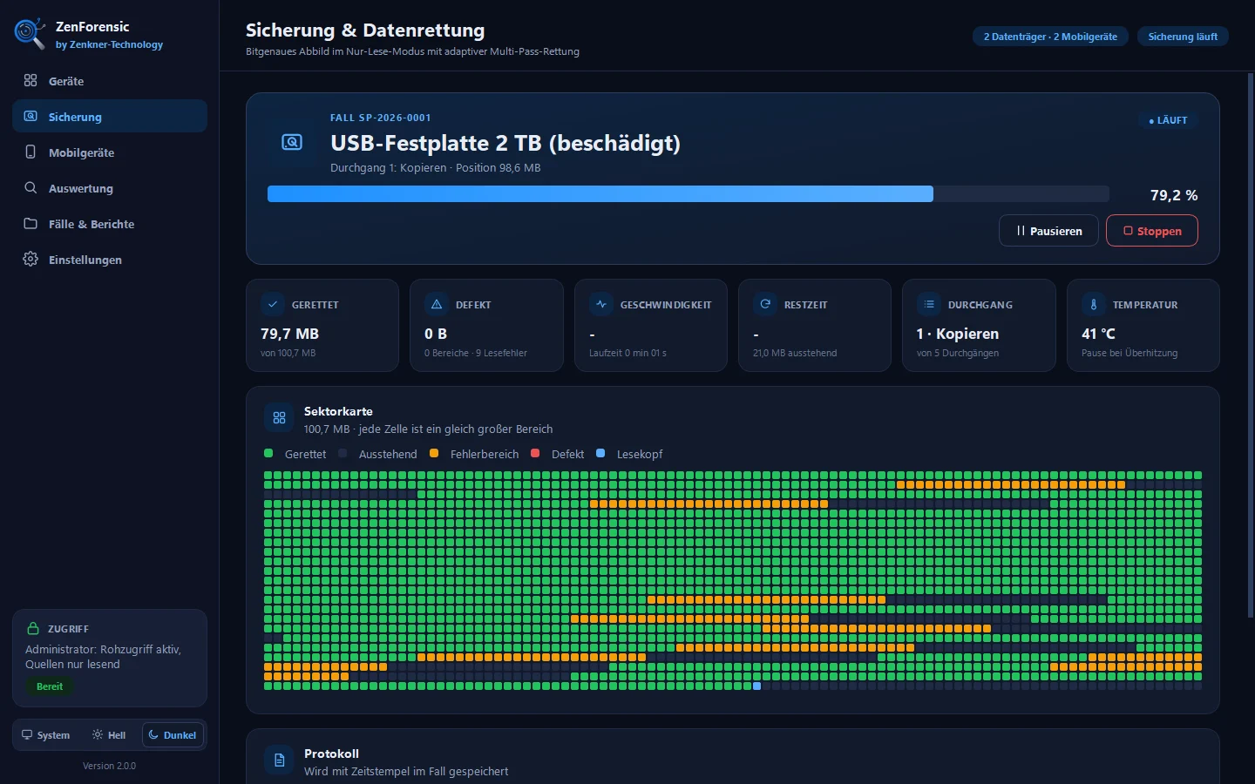
Task: Select the Sicherung sidebar entry
Action: (109, 117)
